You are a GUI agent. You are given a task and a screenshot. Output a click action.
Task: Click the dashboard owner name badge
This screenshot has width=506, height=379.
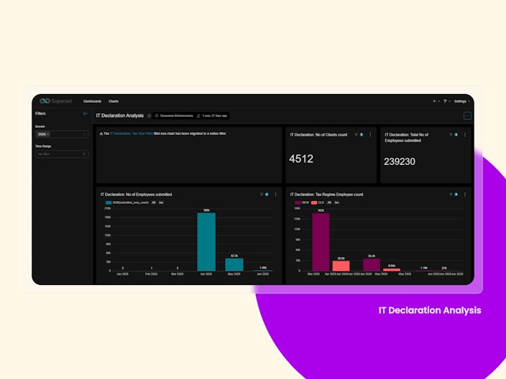tap(174, 116)
